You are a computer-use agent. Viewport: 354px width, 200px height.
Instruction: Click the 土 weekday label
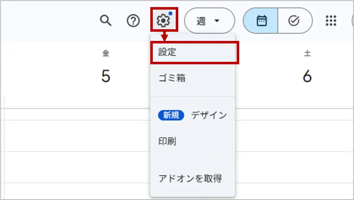(x=307, y=53)
